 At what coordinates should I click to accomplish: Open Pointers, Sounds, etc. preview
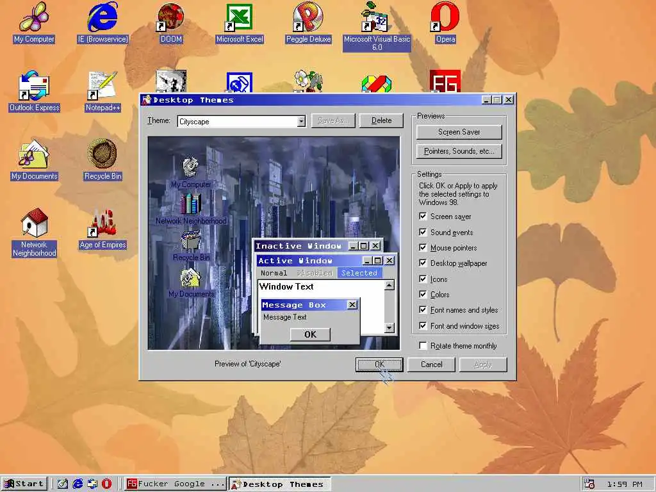point(459,151)
